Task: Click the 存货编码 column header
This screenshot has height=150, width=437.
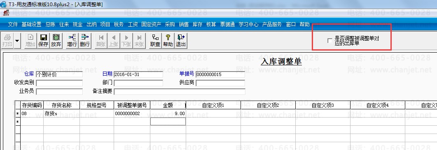Action: (32, 105)
